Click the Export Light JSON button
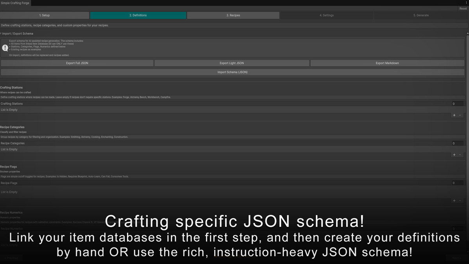 tap(233, 63)
